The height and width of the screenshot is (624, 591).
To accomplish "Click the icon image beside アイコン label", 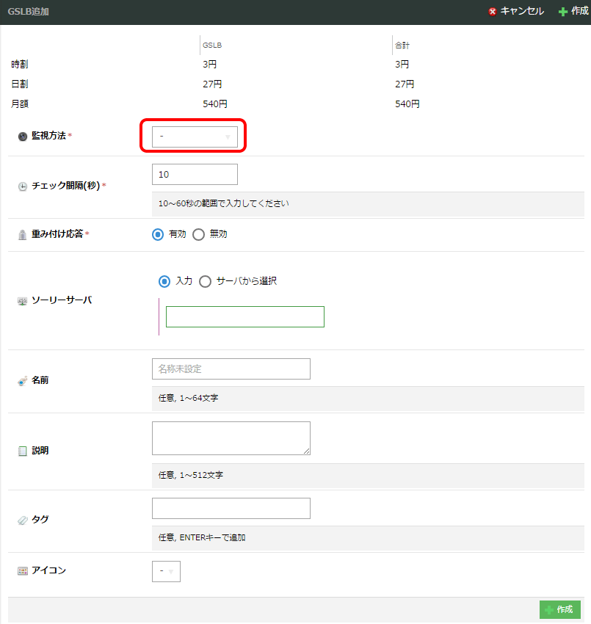I will pyautogui.click(x=22, y=570).
